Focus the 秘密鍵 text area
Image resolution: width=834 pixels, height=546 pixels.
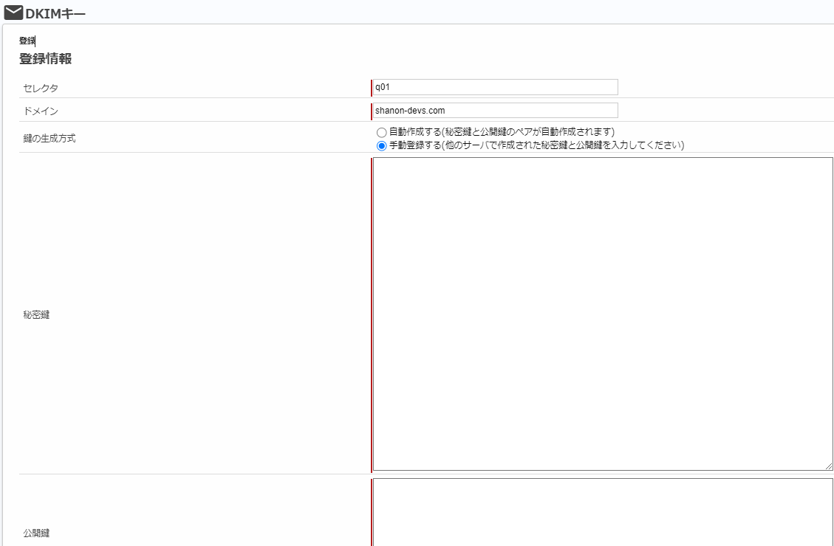(603, 314)
